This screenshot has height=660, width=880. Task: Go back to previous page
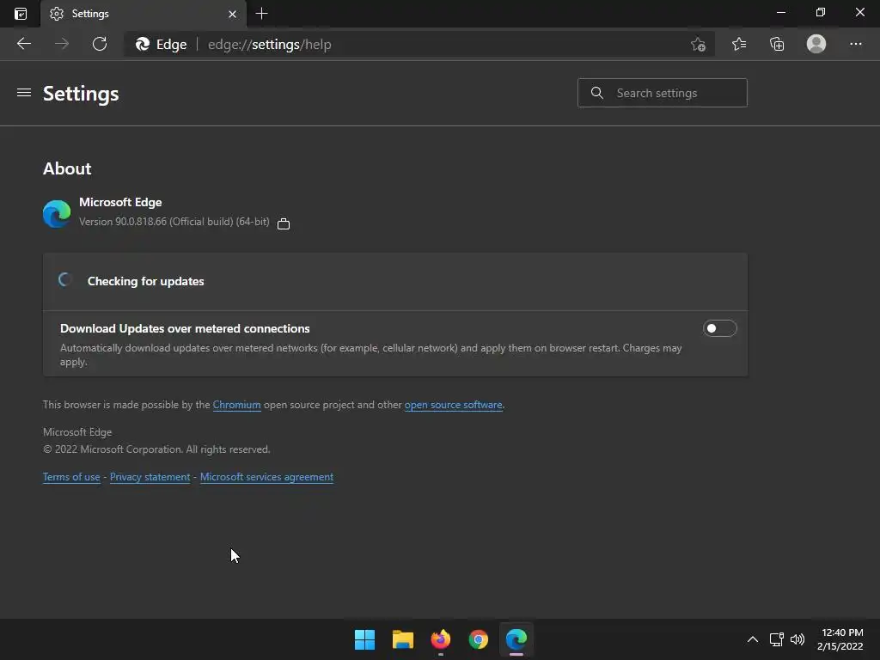coord(23,44)
